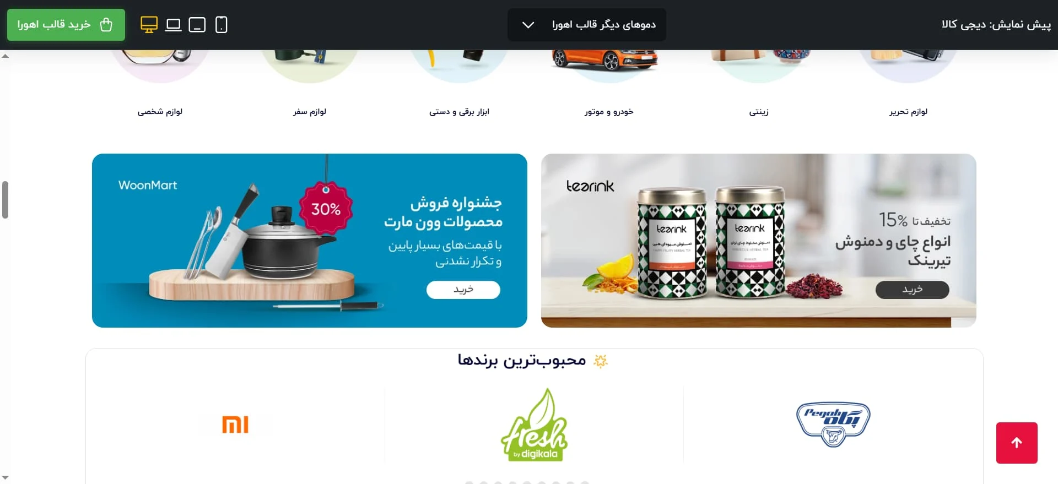
Task: Open ابزار برقی و دستی category
Action: [459, 111]
